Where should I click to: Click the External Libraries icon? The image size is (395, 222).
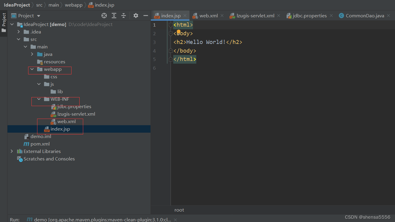[x=20, y=151]
